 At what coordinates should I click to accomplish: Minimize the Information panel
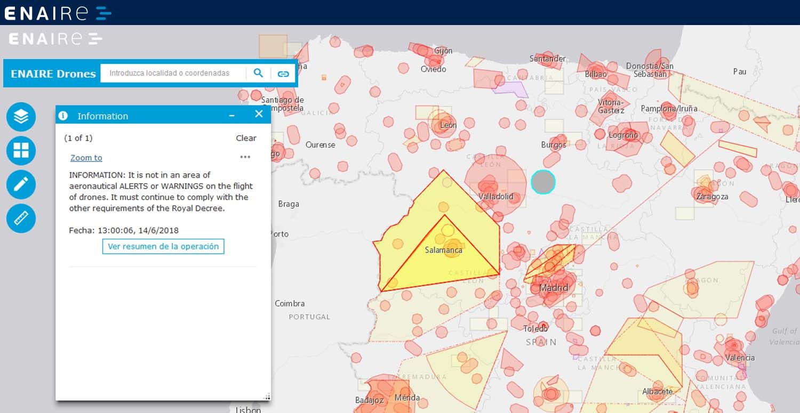click(232, 115)
